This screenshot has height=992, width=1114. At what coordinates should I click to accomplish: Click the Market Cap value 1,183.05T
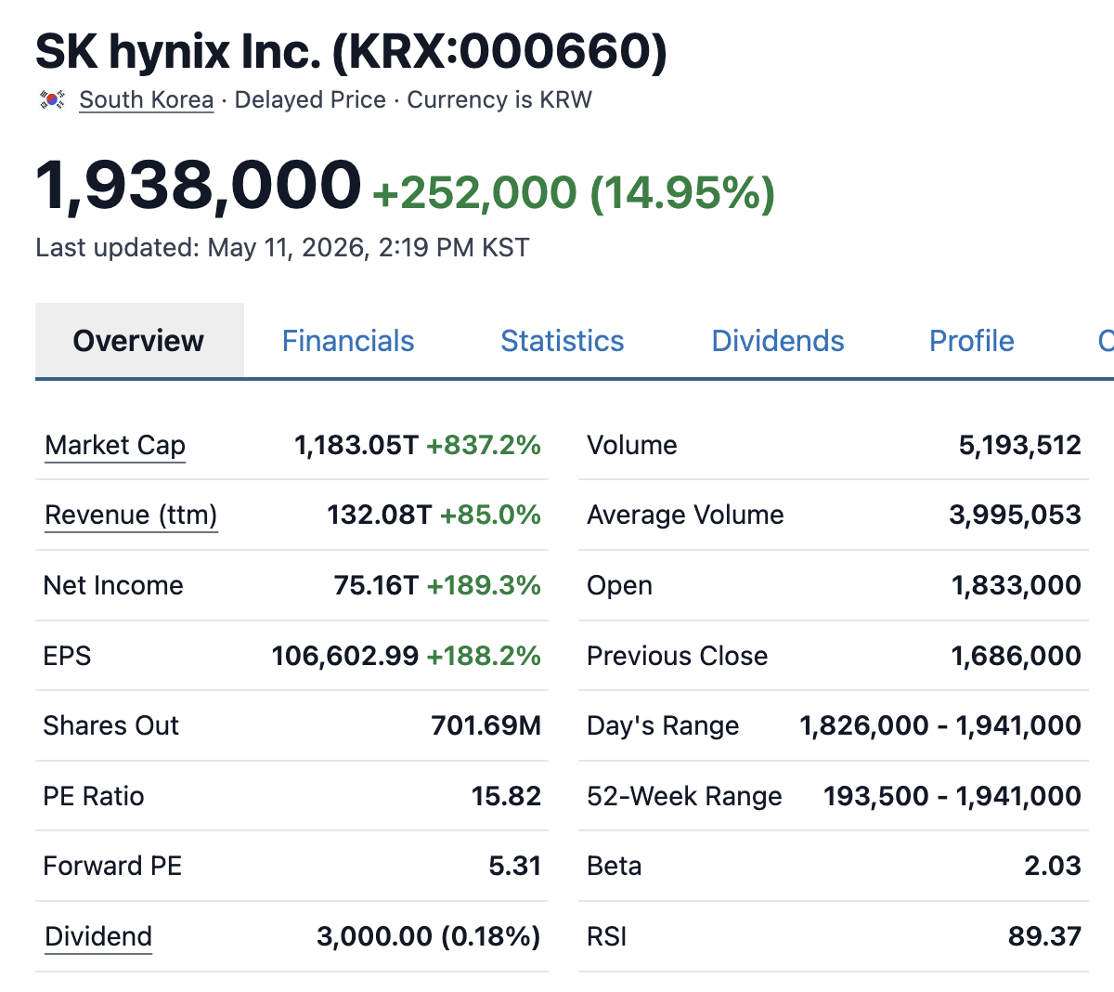356,445
